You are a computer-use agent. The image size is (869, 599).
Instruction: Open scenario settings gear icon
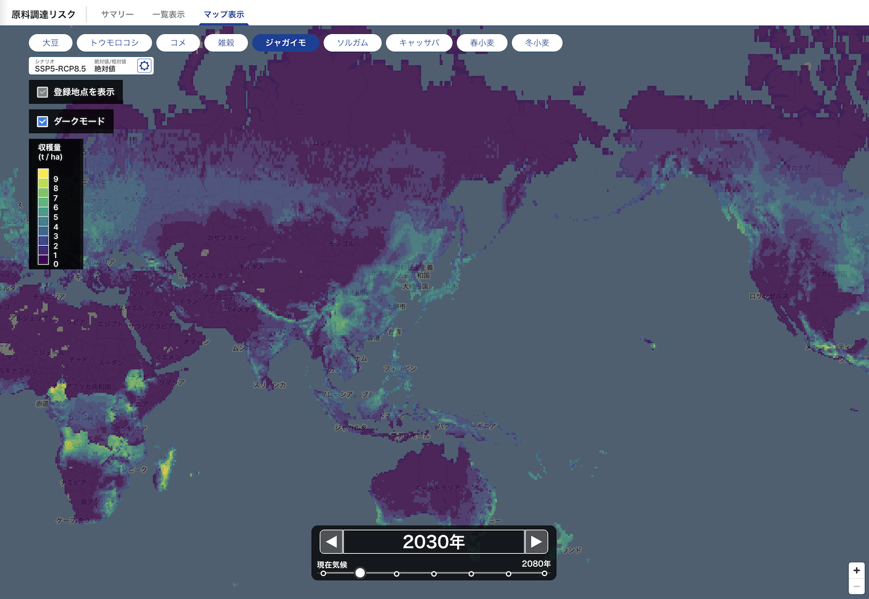pyautogui.click(x=144, y=66)
